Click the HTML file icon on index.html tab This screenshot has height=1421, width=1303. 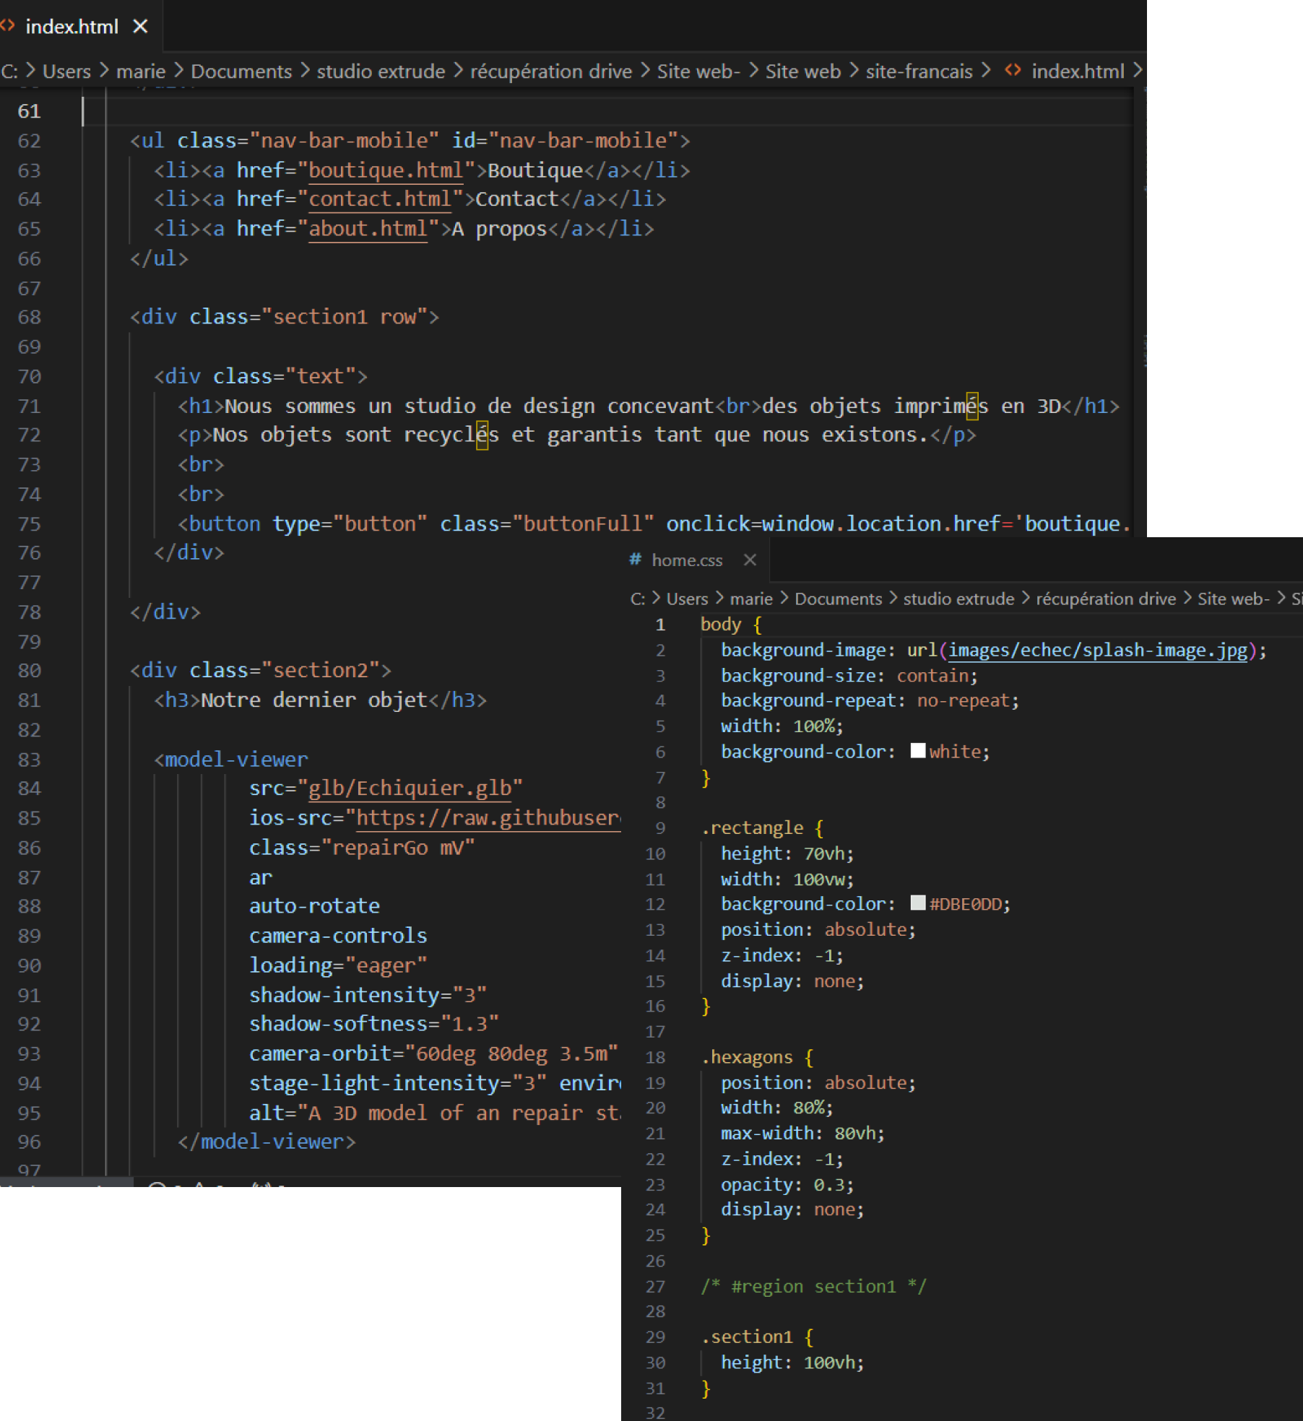[x=7, y=26]
